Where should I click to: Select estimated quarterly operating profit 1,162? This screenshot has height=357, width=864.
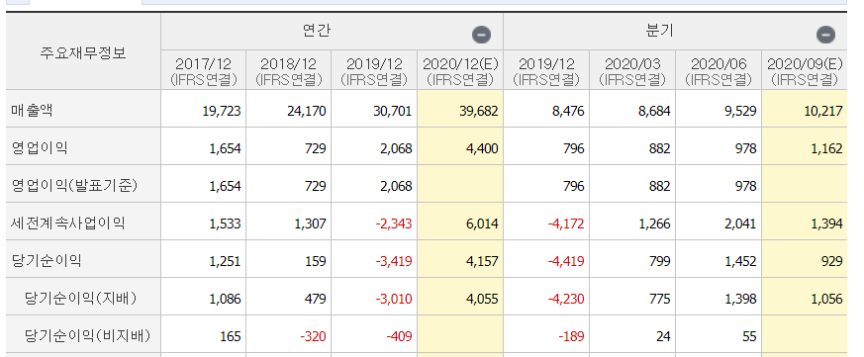pyautogui.click(x=826, y=148)
